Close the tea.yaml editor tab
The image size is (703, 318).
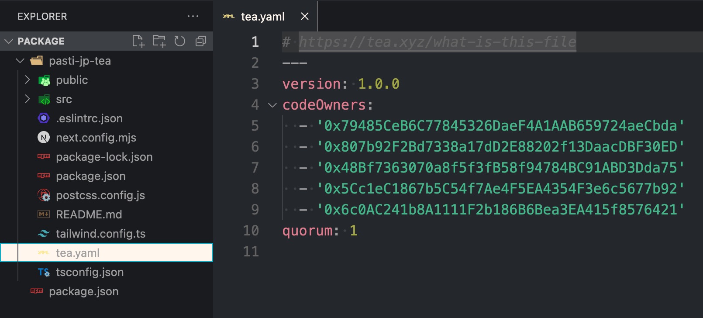(x=305, y=17)
